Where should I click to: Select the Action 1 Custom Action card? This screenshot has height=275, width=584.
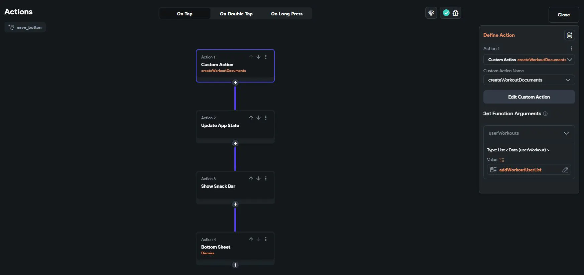tap(235, 66)
